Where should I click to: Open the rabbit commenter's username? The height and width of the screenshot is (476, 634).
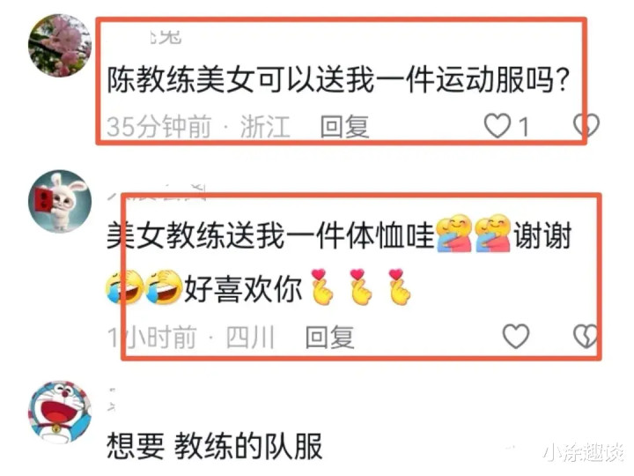(x=158, y=192)
